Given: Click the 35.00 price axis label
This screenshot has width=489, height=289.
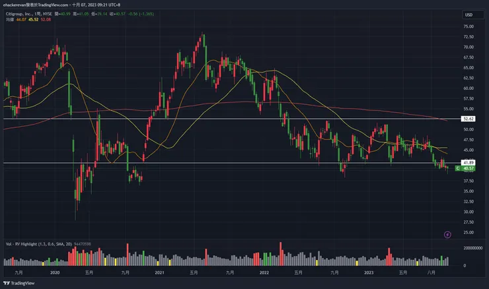Looking at the screenshot, I should coord(469,191).
